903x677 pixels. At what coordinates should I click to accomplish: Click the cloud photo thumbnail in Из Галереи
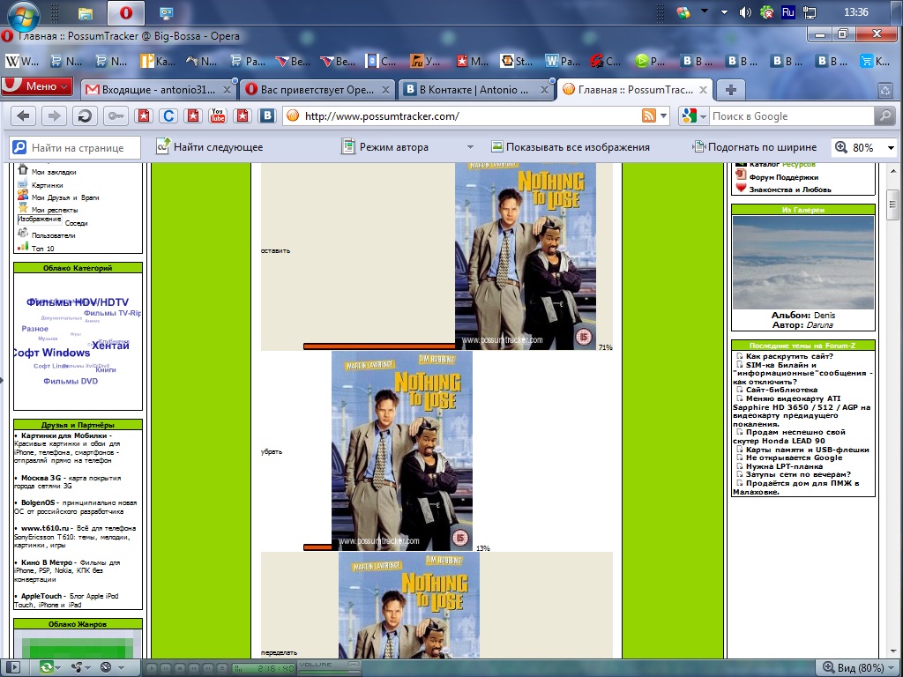point(802,263)
